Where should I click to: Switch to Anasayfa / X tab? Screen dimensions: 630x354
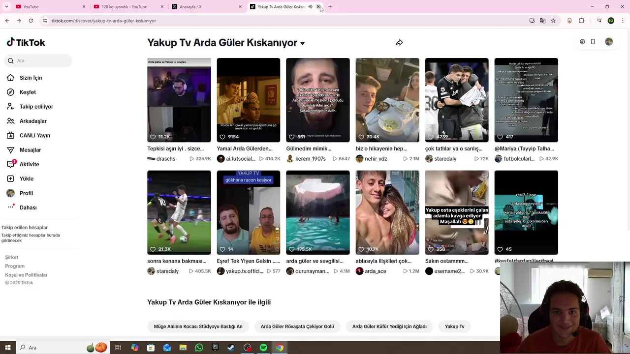207,7
